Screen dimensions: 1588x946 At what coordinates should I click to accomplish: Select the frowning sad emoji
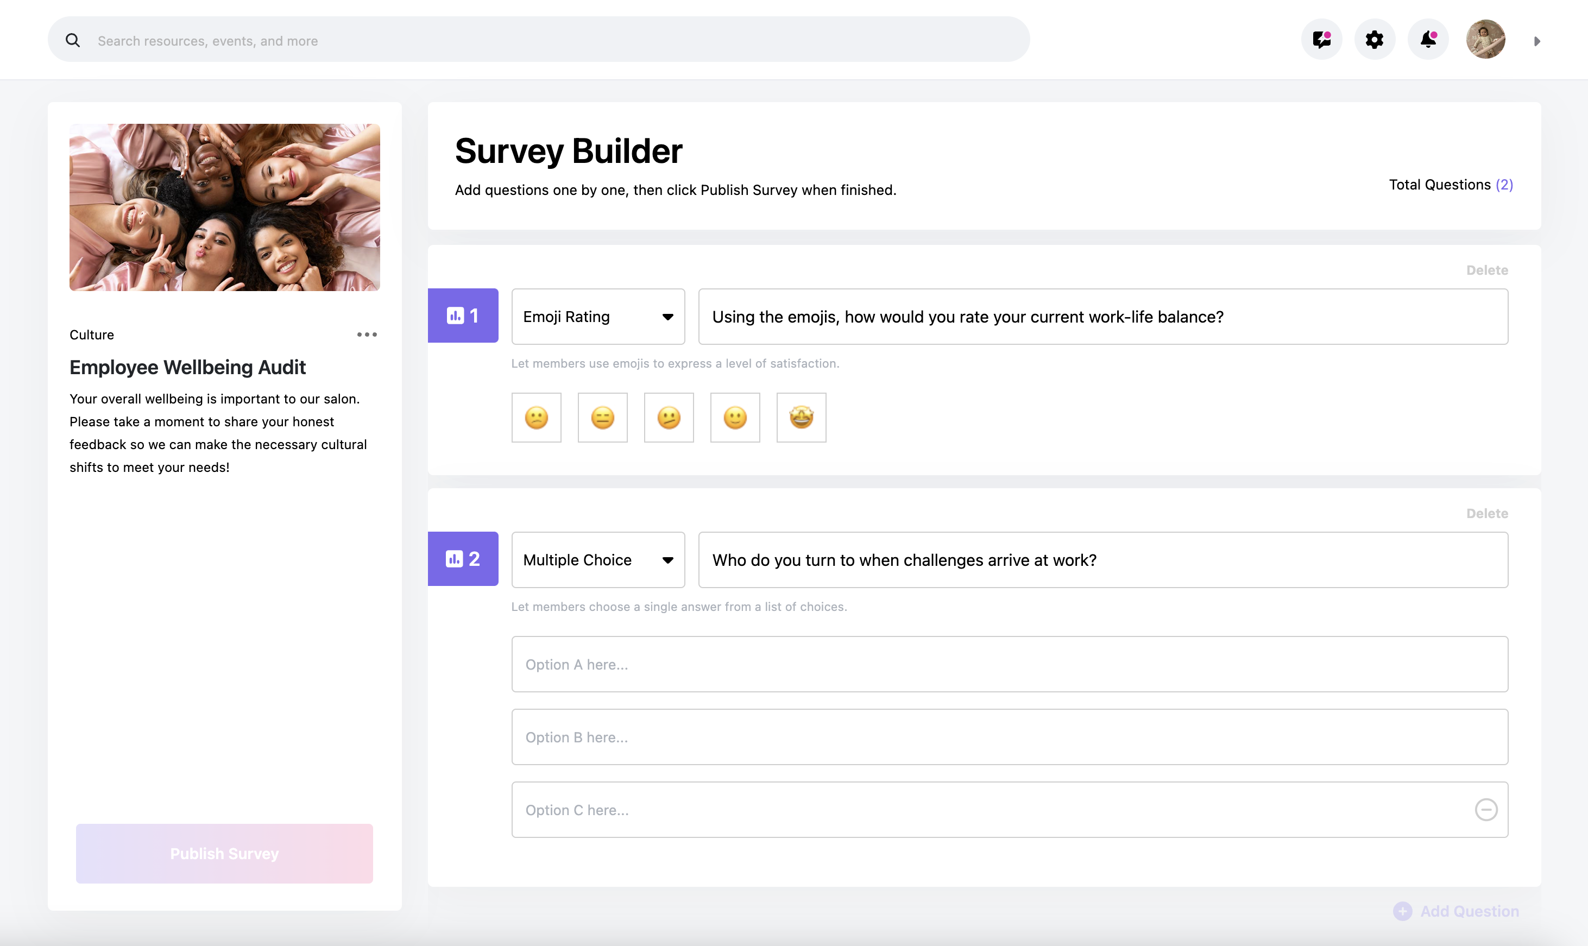point(536,418)
